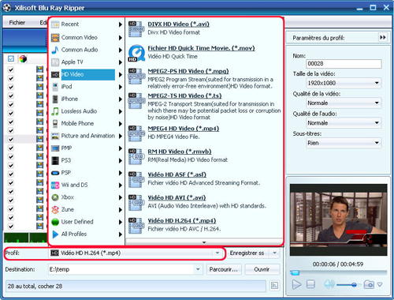
Task: Open the Destination path dropdown
Action: [x=198, y=269]
